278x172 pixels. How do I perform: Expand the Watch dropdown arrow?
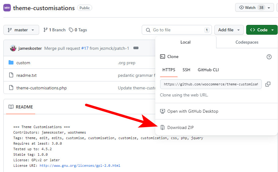(x=269, y=8)
